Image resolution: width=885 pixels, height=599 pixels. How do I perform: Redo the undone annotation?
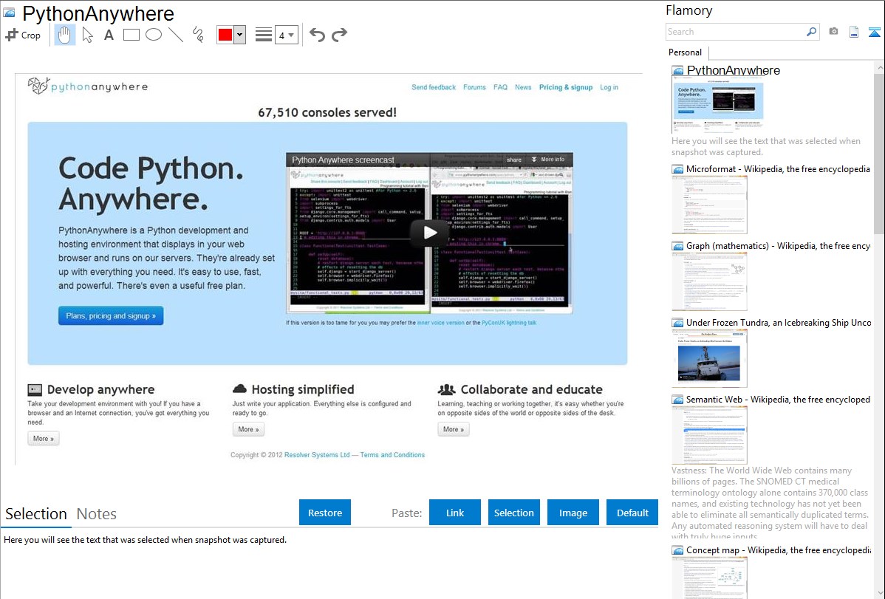click(x=339, y=35)
